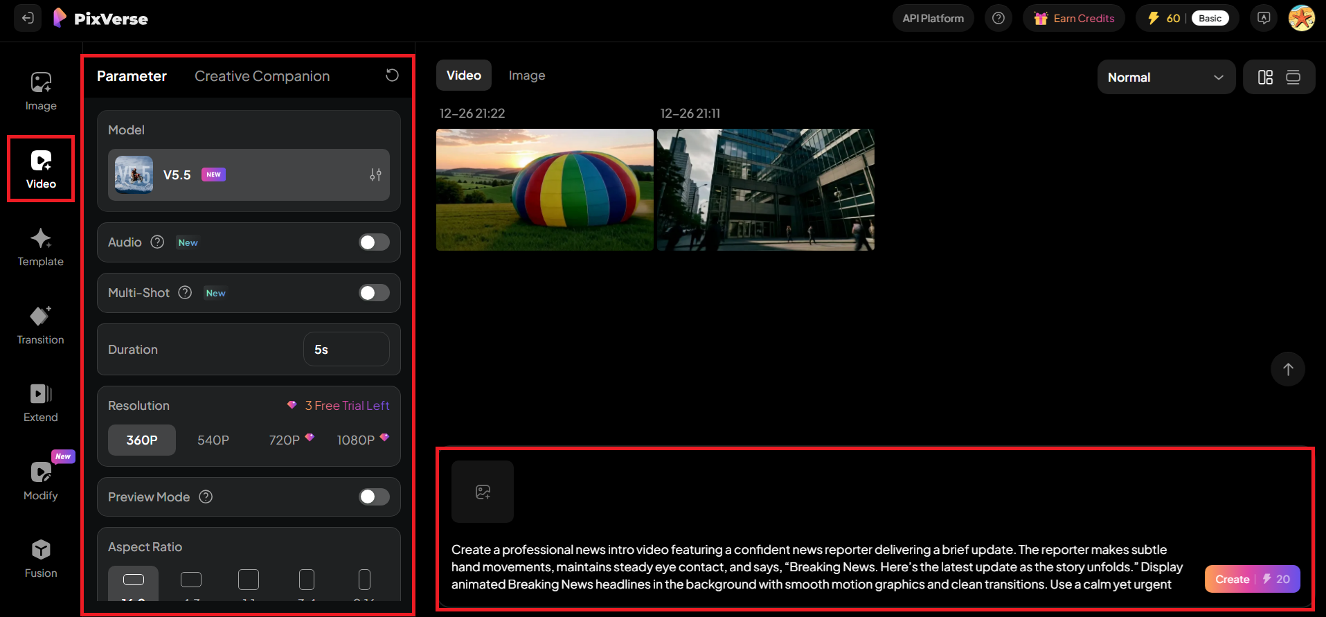Click the 12-26 21:22 timestamp

click(472, 113)
